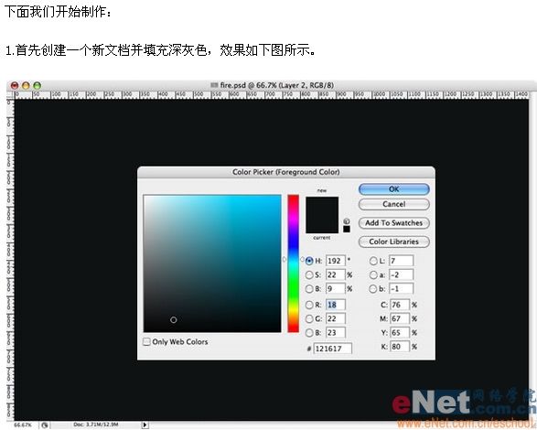Click the vertical hue spectrum slider
Image resolution: width=537 pixels, height=430 pixels.
coord(293,263)
